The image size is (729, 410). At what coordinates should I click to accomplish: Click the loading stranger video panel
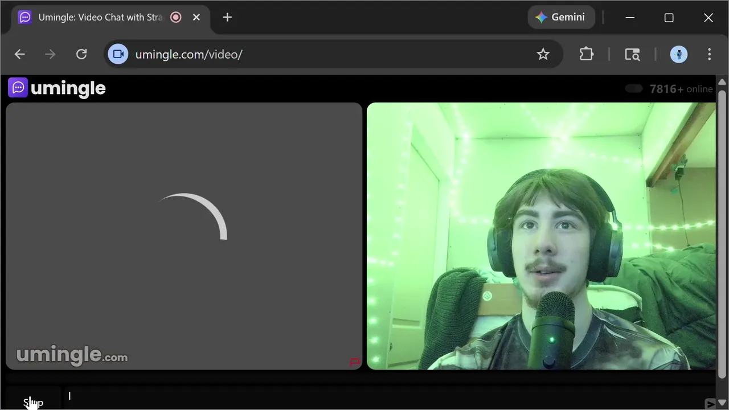coord(184,236)
